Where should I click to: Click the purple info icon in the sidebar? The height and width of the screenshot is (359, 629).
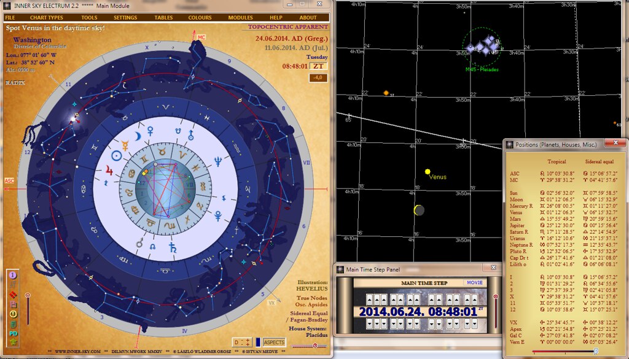tap(13, 276)
